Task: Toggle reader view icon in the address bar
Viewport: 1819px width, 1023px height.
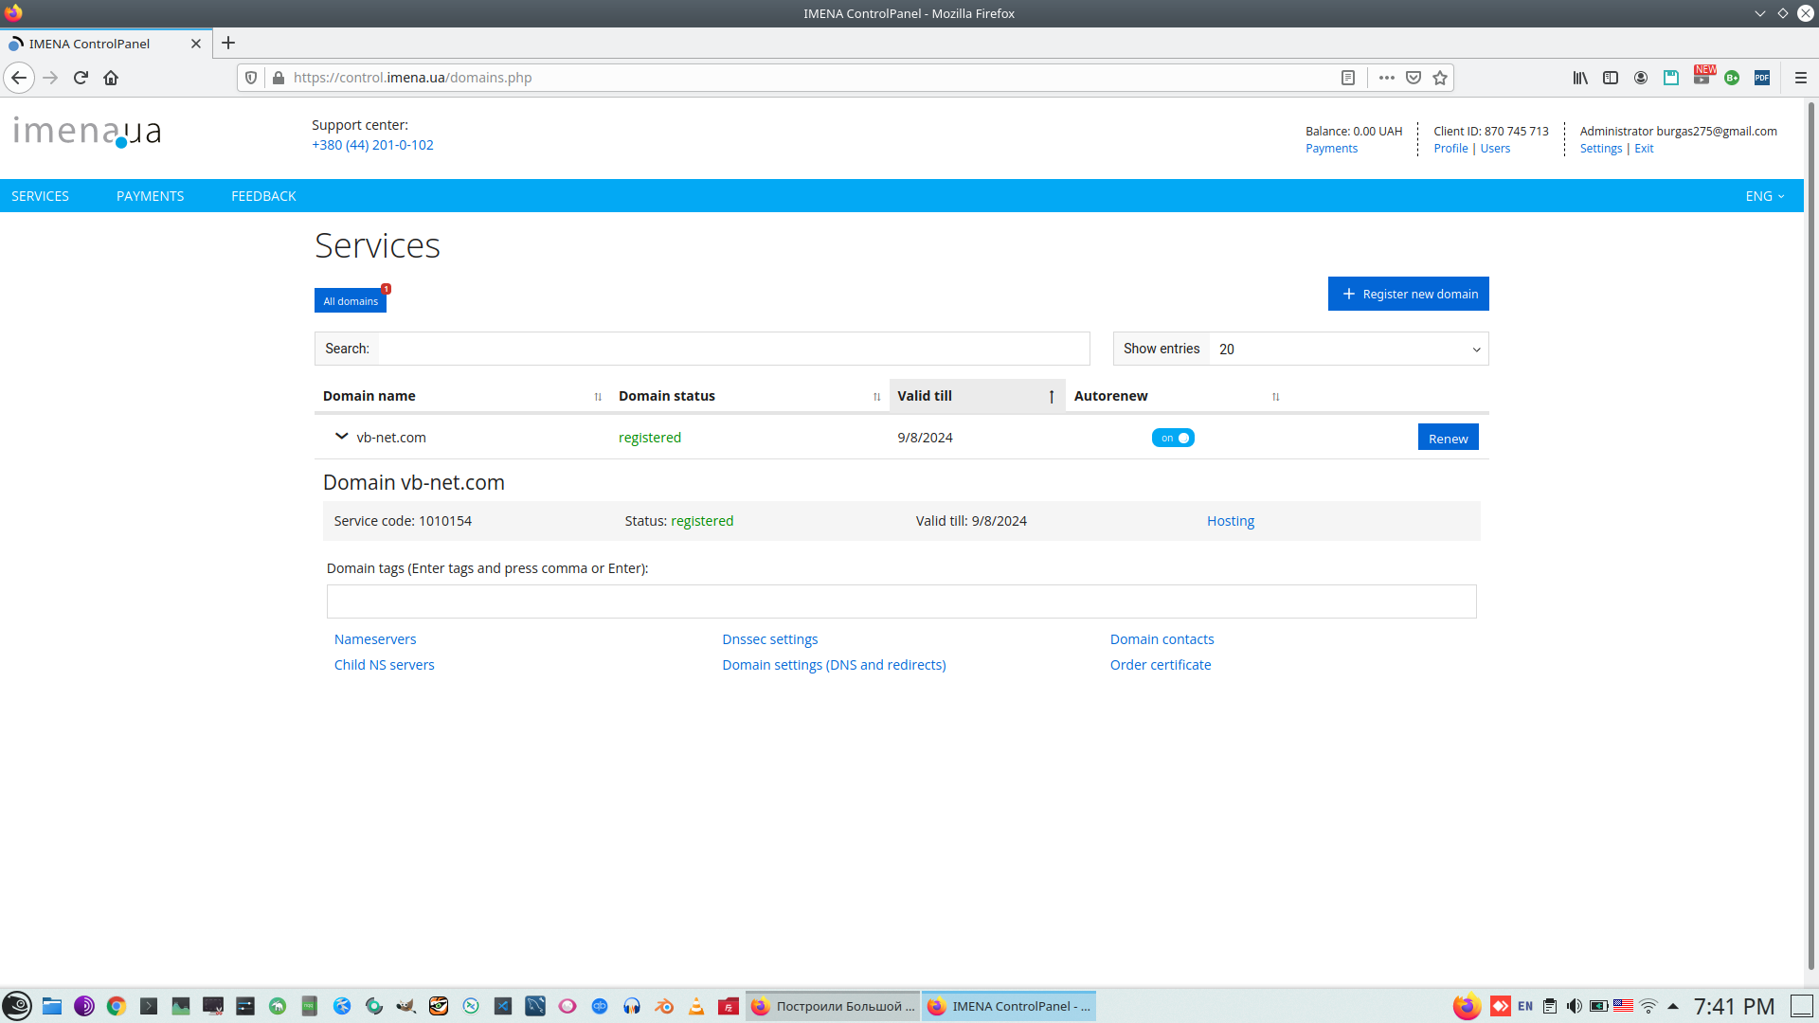Action: coord(1348,78)
